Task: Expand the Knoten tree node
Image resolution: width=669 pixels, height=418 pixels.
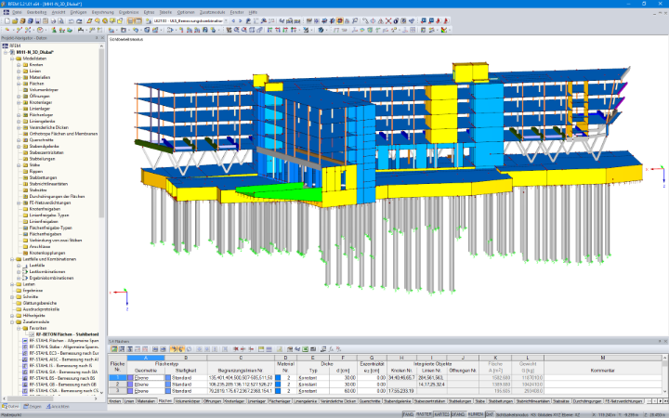Action: [19, 65]
